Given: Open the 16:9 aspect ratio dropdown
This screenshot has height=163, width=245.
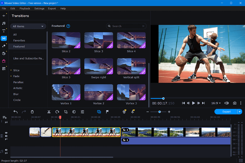Looking at the screenshot, I should pyautogui.click(x=216, y=103).
